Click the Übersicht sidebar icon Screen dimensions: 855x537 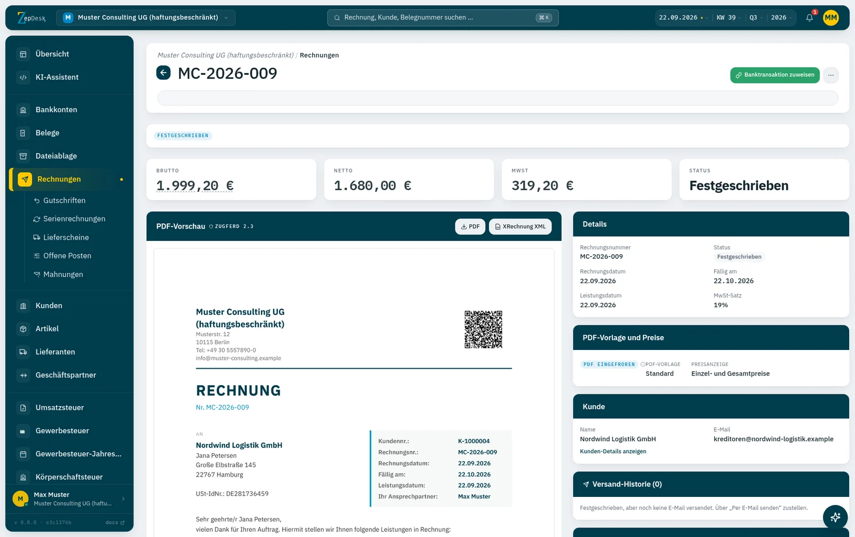tap(23, 54)
